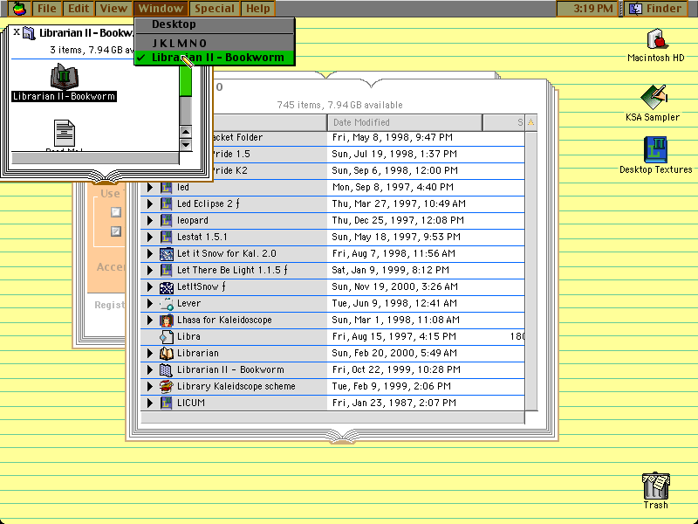
Task: Expand the Library Kaleidscope scheme folder
Action: tap(150, 386)
